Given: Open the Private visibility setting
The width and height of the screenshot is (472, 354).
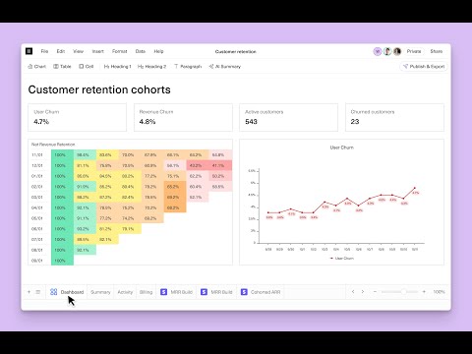Looking at the screenshot, I should (414, 51).
